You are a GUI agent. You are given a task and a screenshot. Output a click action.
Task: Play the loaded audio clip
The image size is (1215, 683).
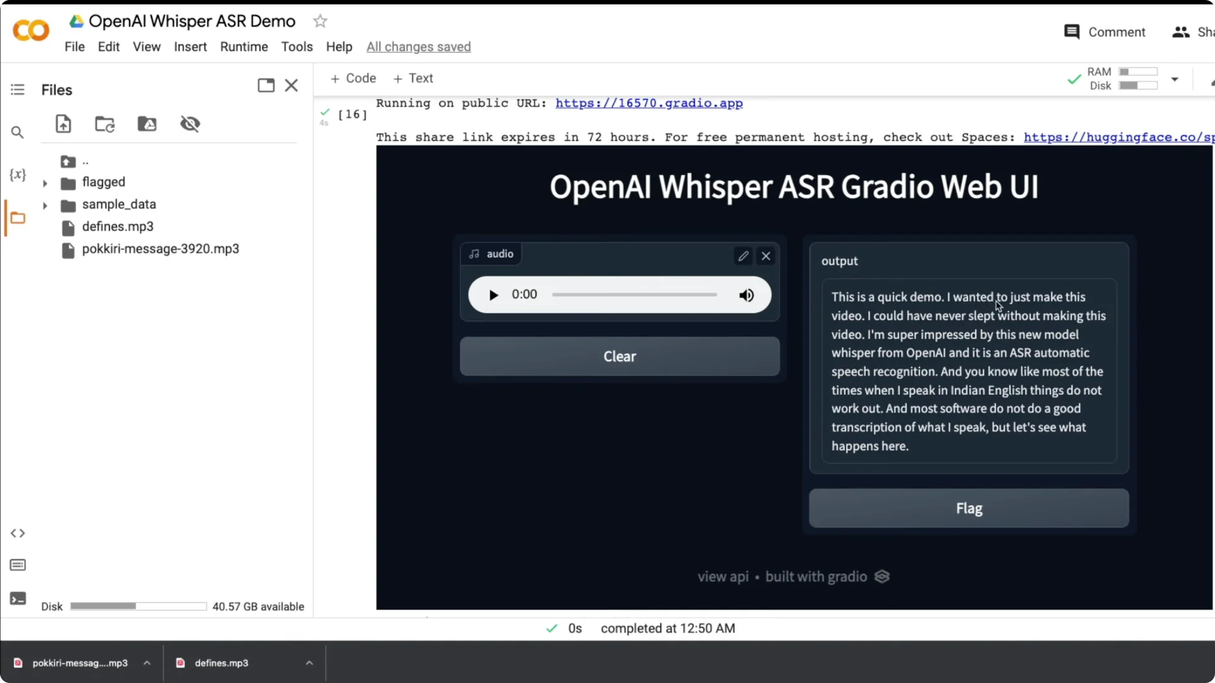pyautogui.click(x=492, y=295)
